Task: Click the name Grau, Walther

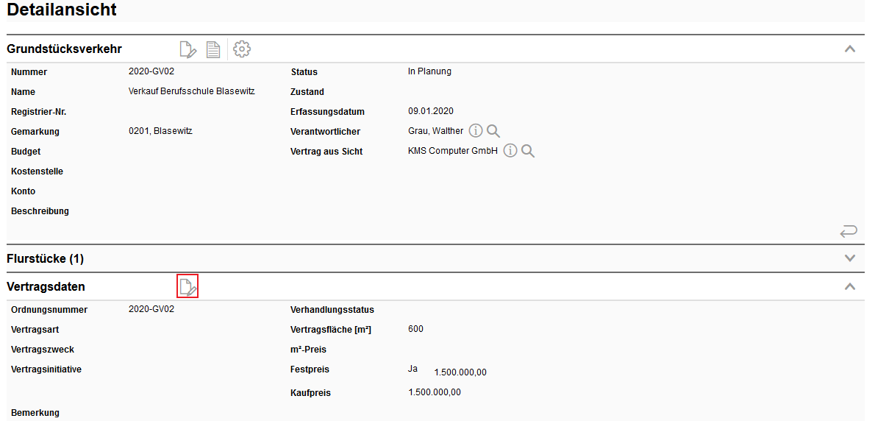Action: 435,131
